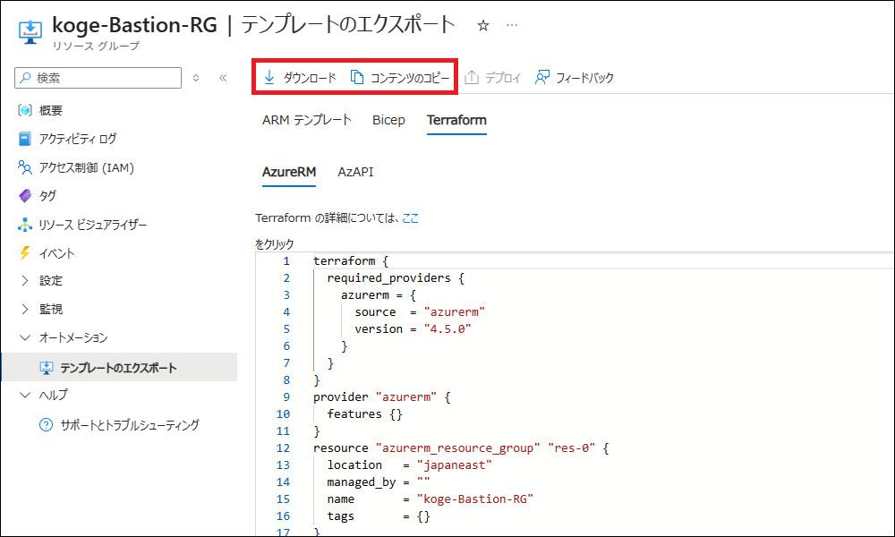Switch to the Bicep tab

click(388, 120)
